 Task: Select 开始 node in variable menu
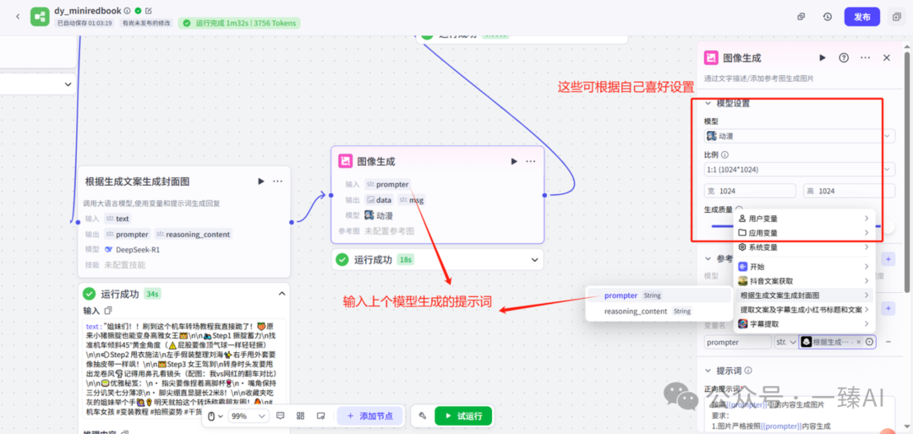804,267
